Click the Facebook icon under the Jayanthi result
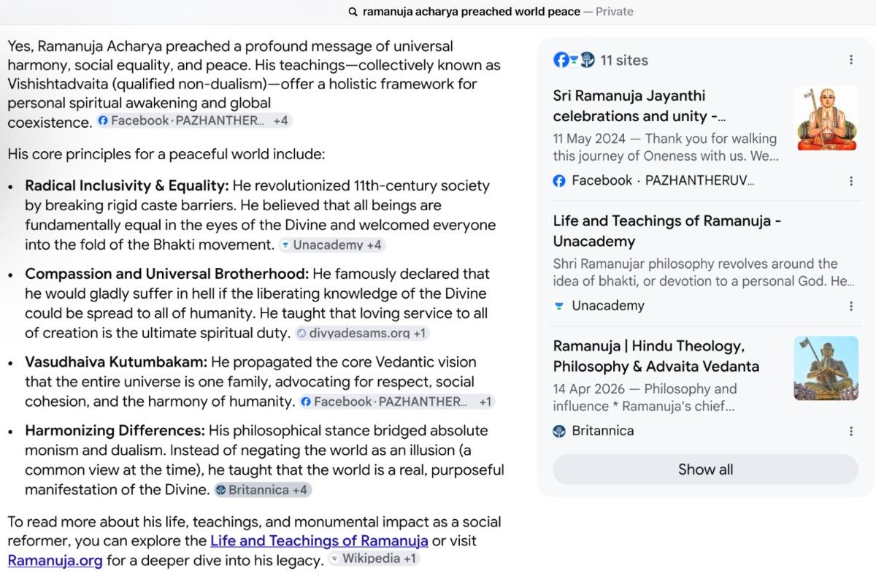876x579 pixels. 559,180
